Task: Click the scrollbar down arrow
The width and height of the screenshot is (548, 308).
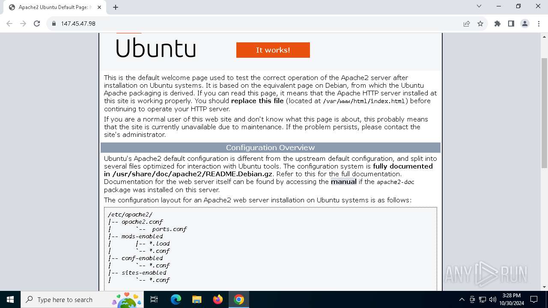Action: 544,287
